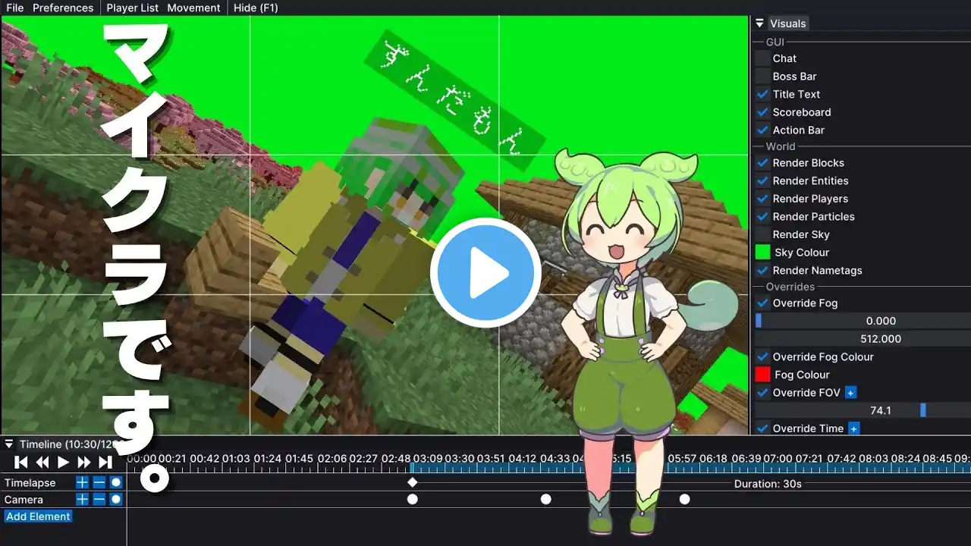
Task: Click Hide (F1) in the menu bar
Action: [256, 8]
